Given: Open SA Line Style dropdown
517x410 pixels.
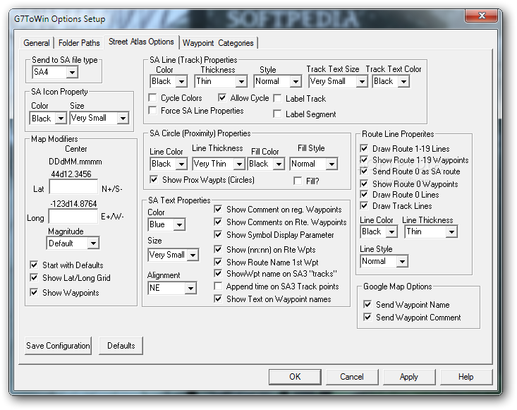Looking at the screenshot, I should [278, 81].
